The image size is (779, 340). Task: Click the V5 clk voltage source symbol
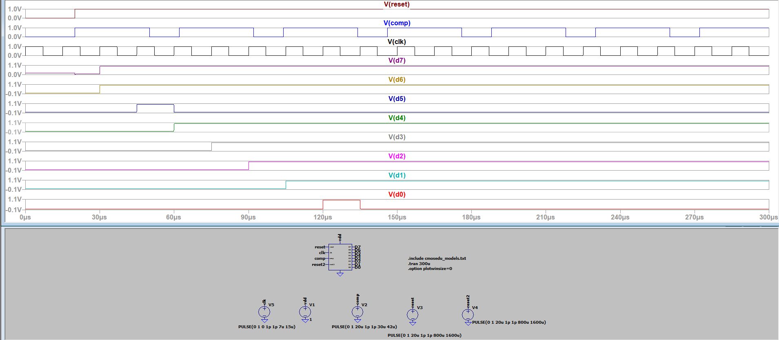264,312
